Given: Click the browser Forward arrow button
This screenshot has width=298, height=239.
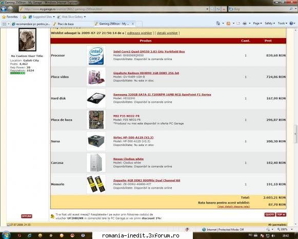Looking at the screenshot, I should [x=10, y=9].
